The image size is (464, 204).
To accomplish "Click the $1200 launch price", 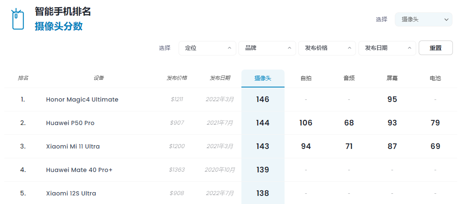I will coord(177,146).
